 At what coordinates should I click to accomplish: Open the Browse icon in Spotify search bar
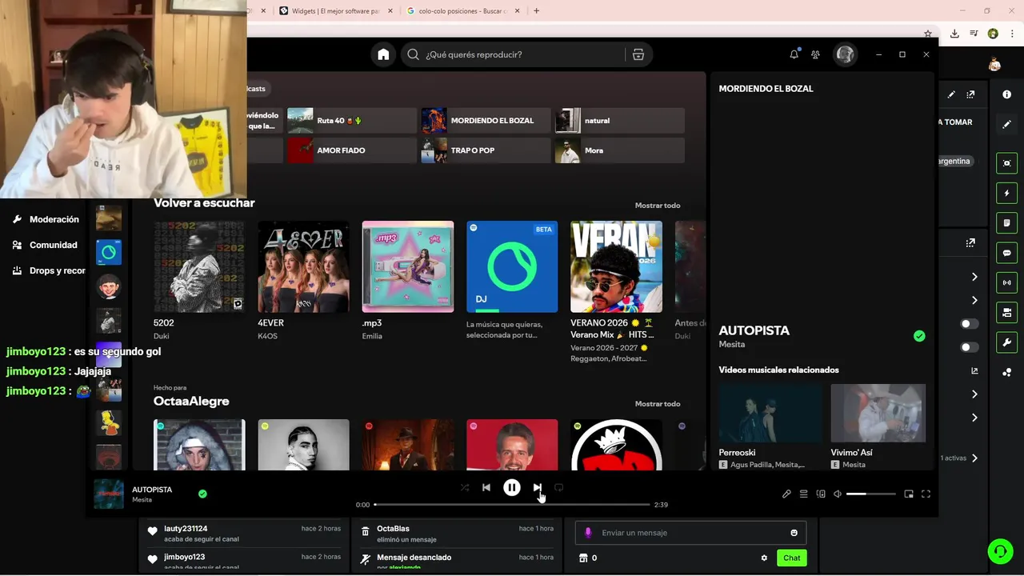[x=638, y=54]
